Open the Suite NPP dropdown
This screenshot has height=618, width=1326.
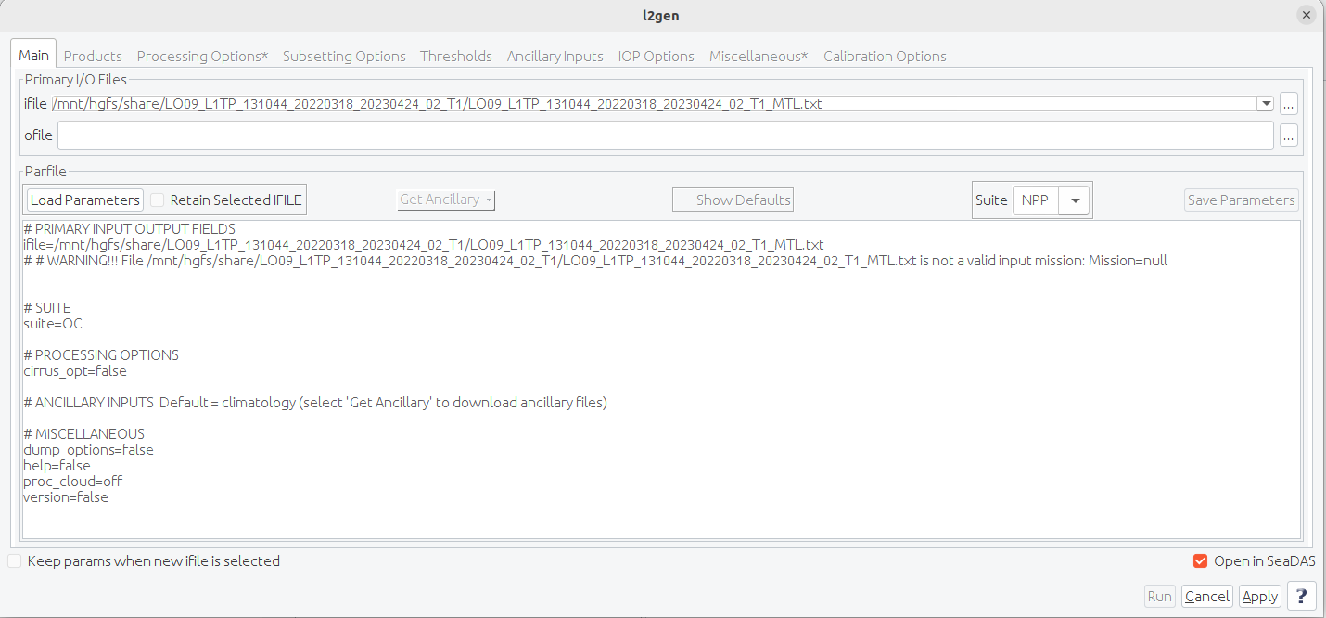click(1074, 200)
